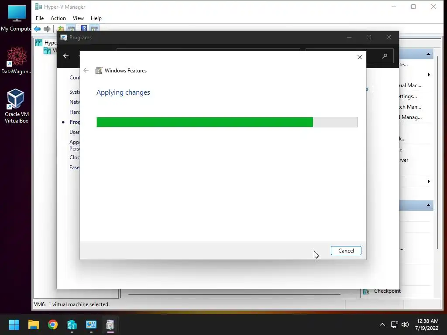Click the Hyper-V Manager forward toolbar arrow
The image size is (447, 335).
(47, 29)
